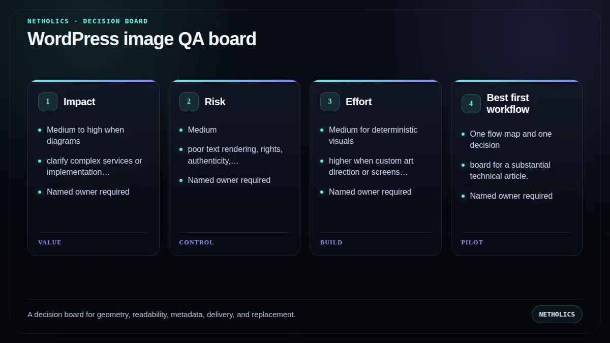Select the Best first workflow heading
Image resolution: width=610 pixels, height=343 pixels.
coord(508,104)
